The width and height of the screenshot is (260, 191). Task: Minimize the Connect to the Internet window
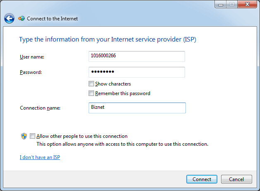tap(221, 4)
